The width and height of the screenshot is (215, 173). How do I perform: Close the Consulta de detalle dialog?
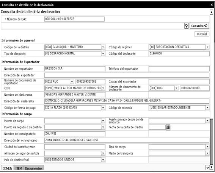[212, 5]
